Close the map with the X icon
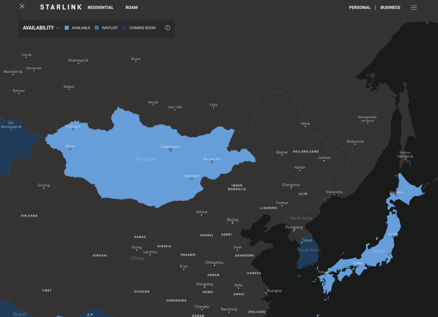Viewport: 438px width, 317px height. [22, 6]
